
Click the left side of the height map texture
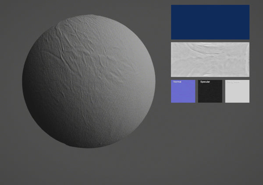pyautogui.click(x=180, y=59)
